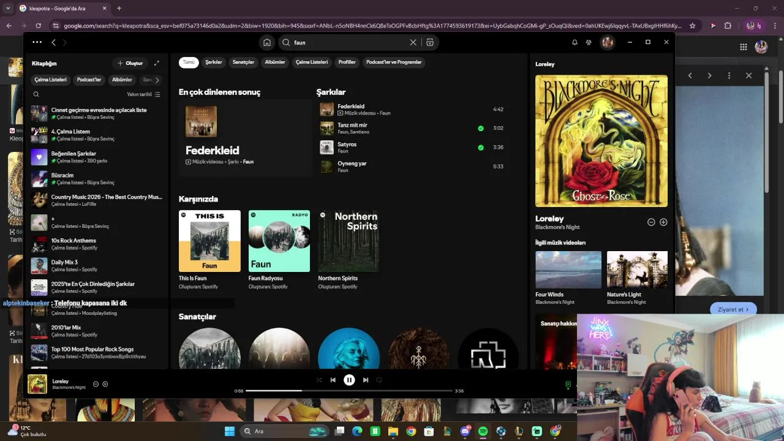Open the Daily Mix 3 playlist
The width and height of the screenshot is (784, 441).
(x=97, y=266)
